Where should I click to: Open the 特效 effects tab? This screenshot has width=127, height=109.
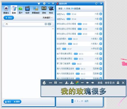point(51,10)
